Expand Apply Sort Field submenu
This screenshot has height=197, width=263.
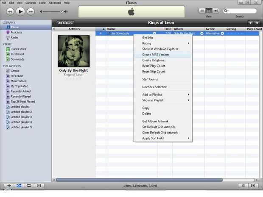click(163, 138)
